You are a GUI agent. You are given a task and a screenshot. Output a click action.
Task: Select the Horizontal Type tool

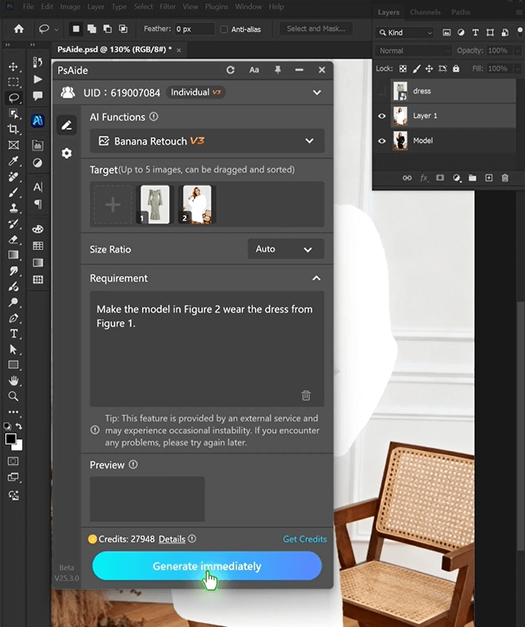coord(13,334)
